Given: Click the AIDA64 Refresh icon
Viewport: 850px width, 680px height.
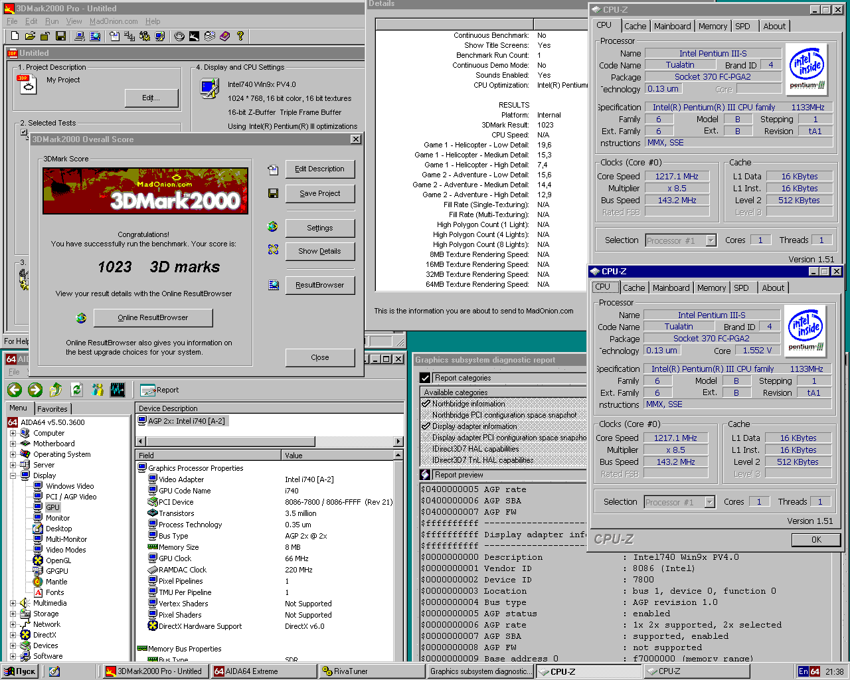Looking at the screenshot, I should click(76, 390).
